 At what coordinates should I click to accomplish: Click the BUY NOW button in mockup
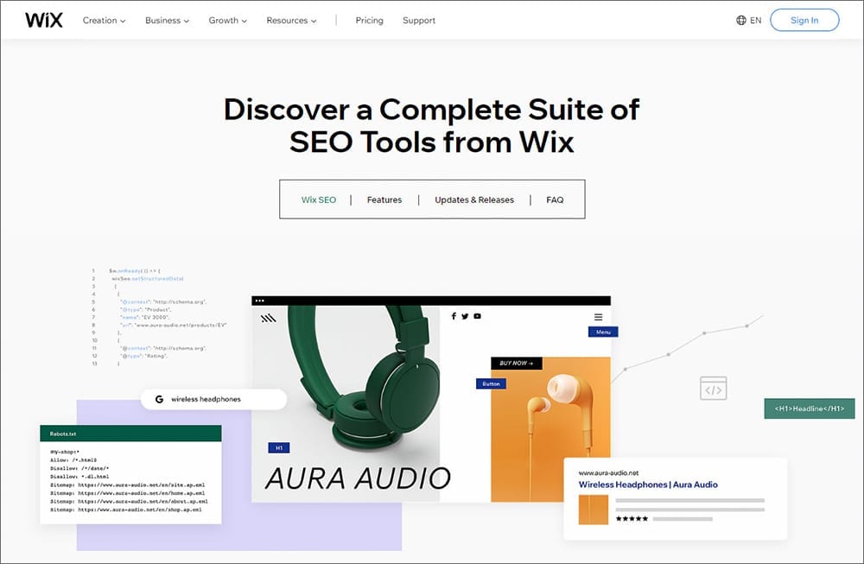(x=517, y=364)
